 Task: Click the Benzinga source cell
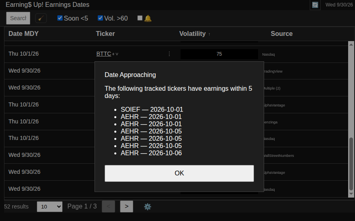[x=271, y=122]
